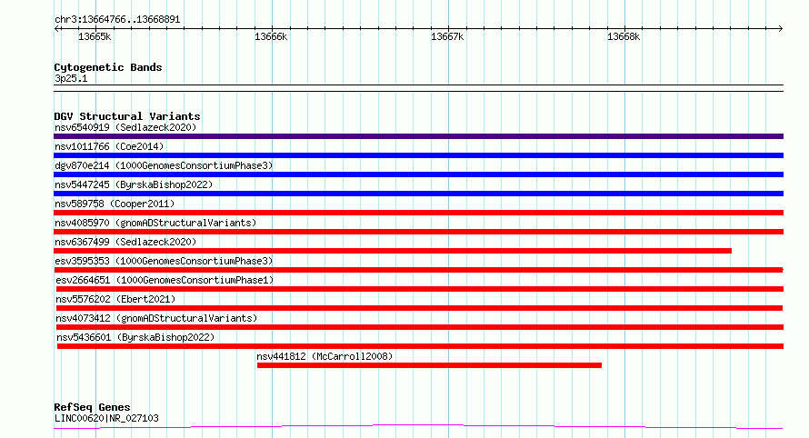
Task: Click the nsv5576202 (Ebert2021) text label
Action: tap(115, 299)
